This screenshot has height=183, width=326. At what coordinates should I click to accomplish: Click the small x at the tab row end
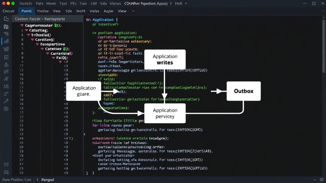(x=323, y=11)
